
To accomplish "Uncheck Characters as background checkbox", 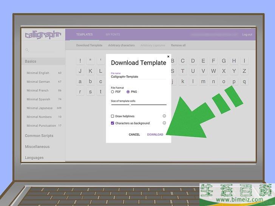I will pos(113,123).
